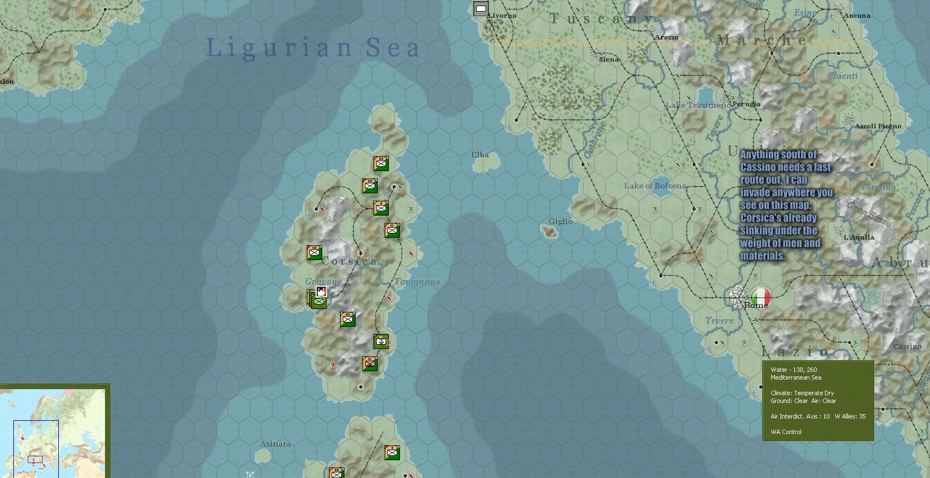The image size is (930, 478).
Task: Click the green airfield east of the X brigade
Action: (x=411, y=210)
